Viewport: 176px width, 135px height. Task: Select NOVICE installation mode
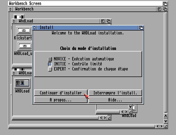50,59
